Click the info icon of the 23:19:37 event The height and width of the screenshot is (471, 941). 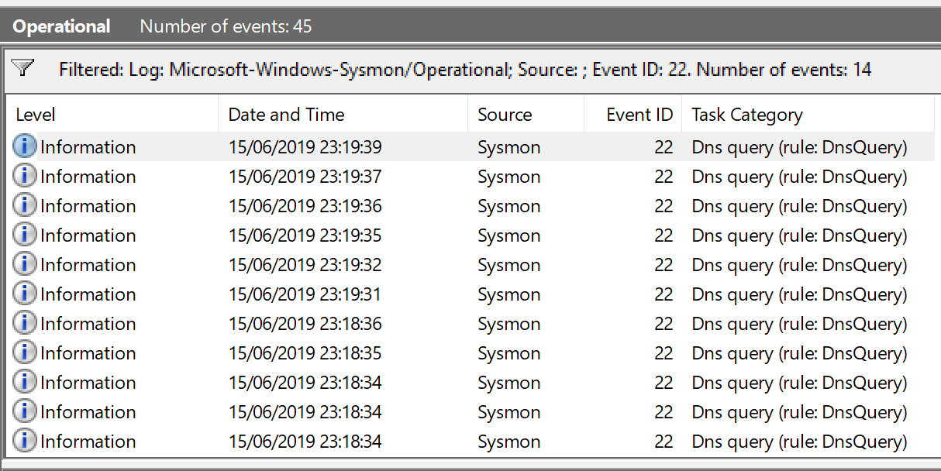[25, 176]
